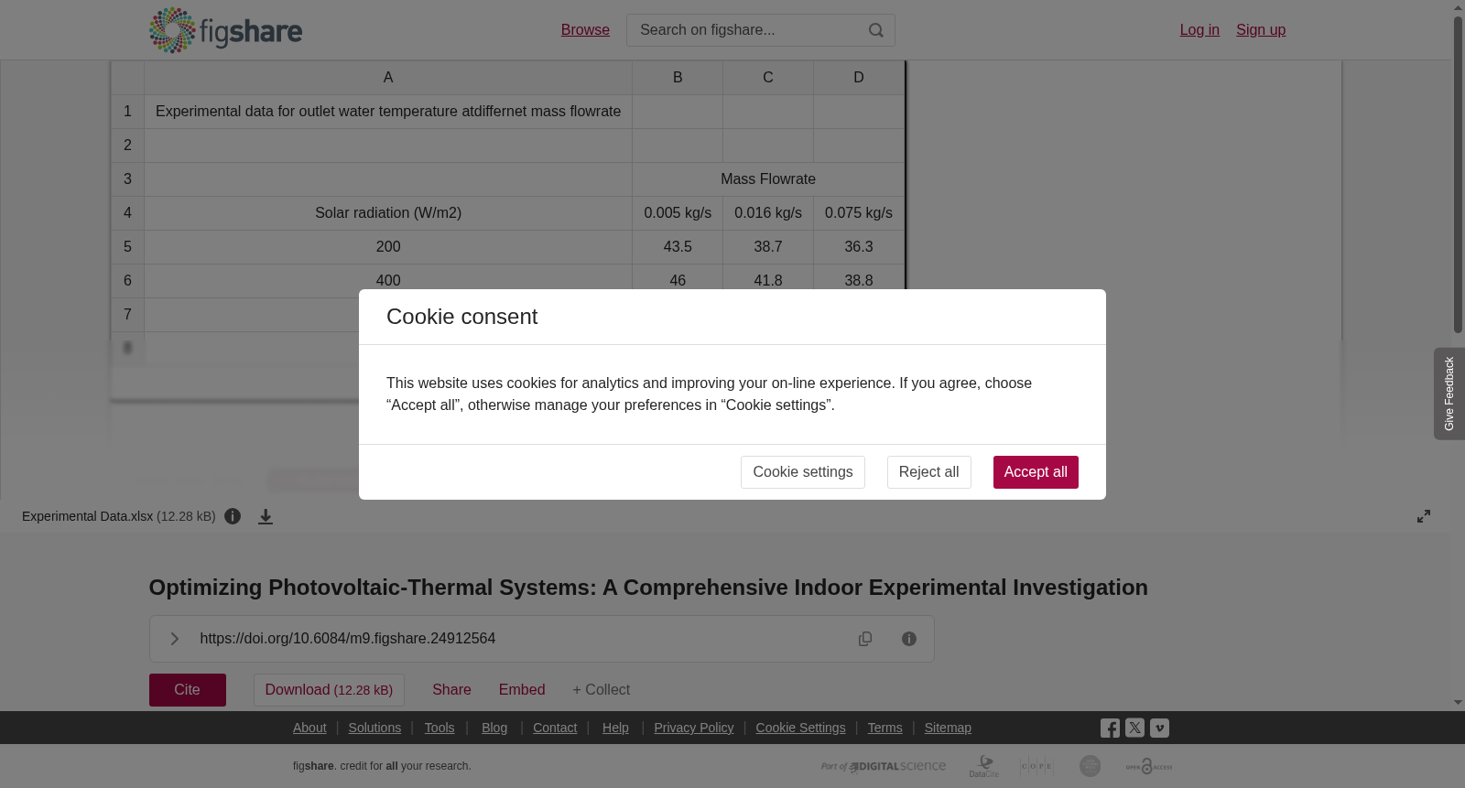Viewport: 1465px width, 788px height.
Task: Click the COPE logo
Action: click(1036, 766)
